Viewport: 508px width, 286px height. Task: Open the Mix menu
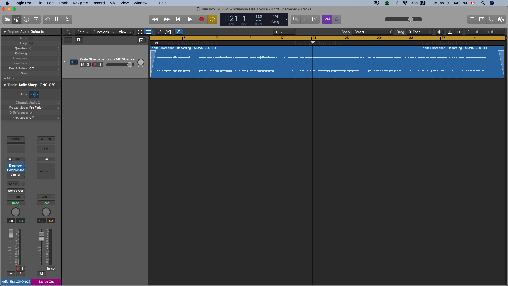pyautogui.click(x=112, y=3)
